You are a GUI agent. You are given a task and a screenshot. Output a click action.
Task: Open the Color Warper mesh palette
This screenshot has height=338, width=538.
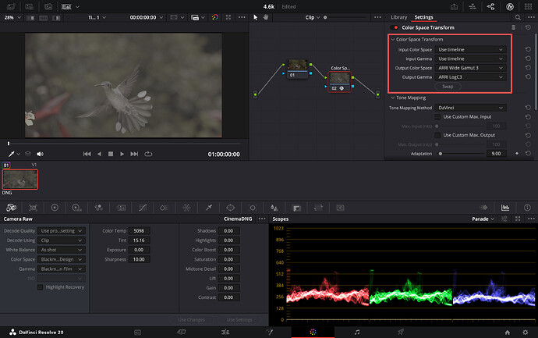click(186, 208)
